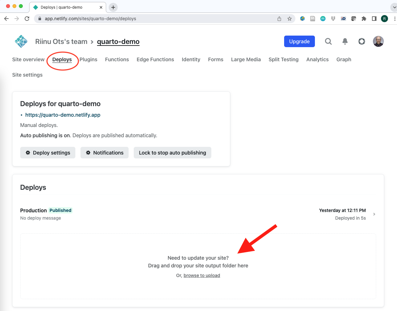Image resolution: width=397 pixels, height=311 pixels.
Task: Click the Upgrade button
Action: pyautogui.click(x=300, y=41)
